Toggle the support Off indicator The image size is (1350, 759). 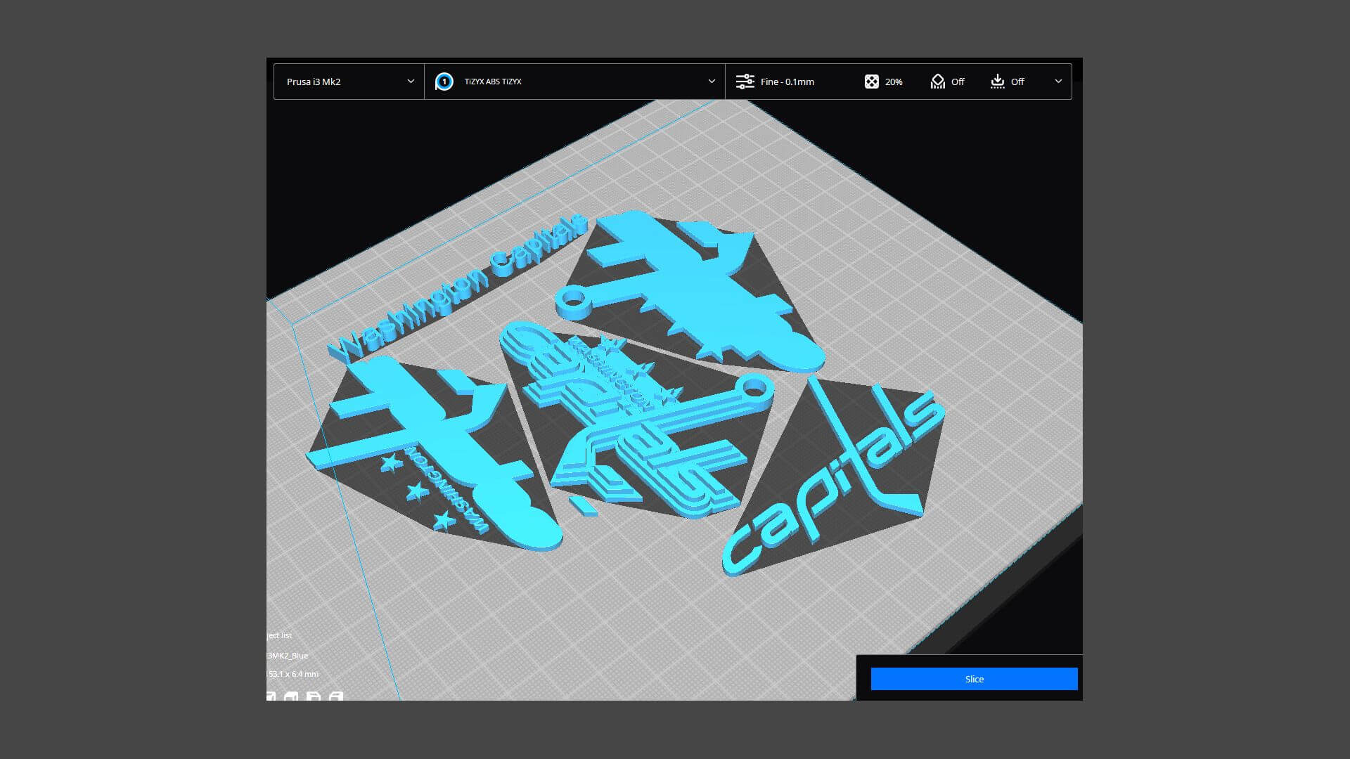click(958, 82)
